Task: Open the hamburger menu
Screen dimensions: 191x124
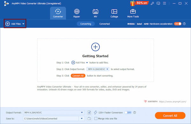Action: click(165, 3)
